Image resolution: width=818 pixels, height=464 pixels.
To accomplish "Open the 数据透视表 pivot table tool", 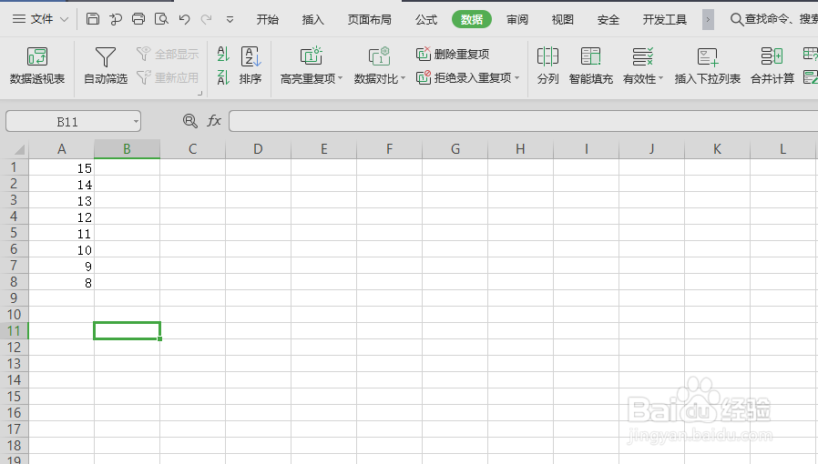I will click(x=37, y=66).
